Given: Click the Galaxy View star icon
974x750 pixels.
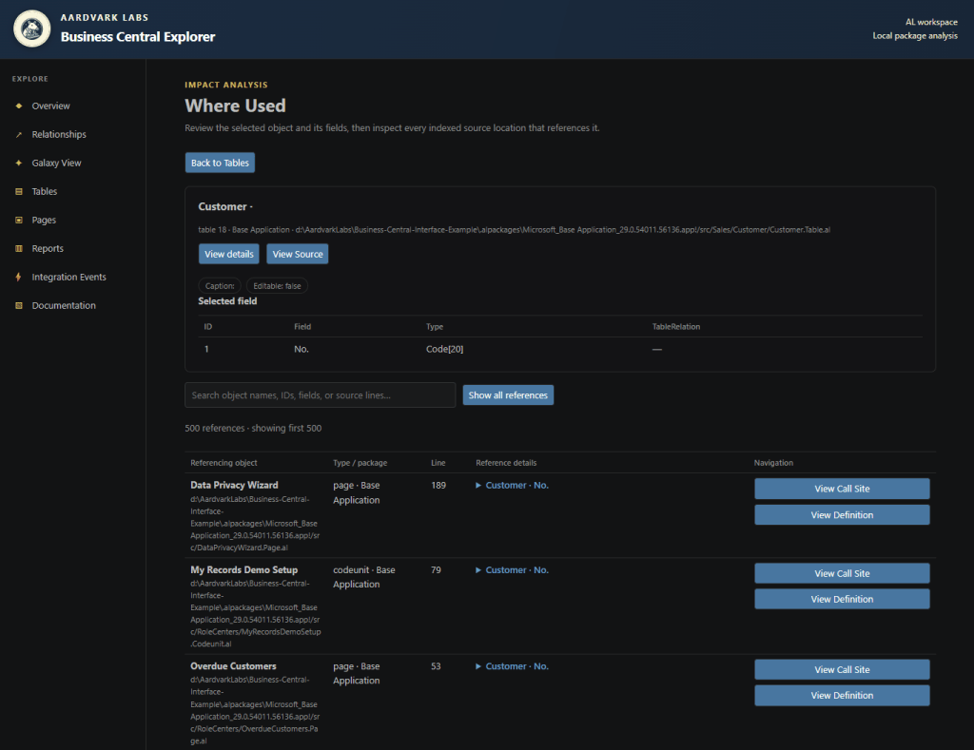Looking at the screenshot, I should [x=19, y=163].
